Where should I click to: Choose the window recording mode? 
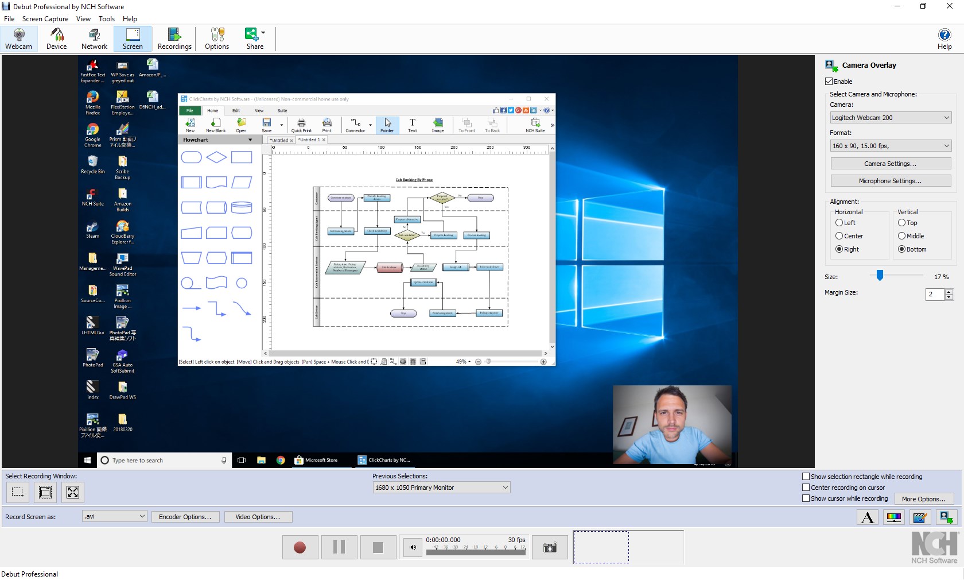coord(45,492)
